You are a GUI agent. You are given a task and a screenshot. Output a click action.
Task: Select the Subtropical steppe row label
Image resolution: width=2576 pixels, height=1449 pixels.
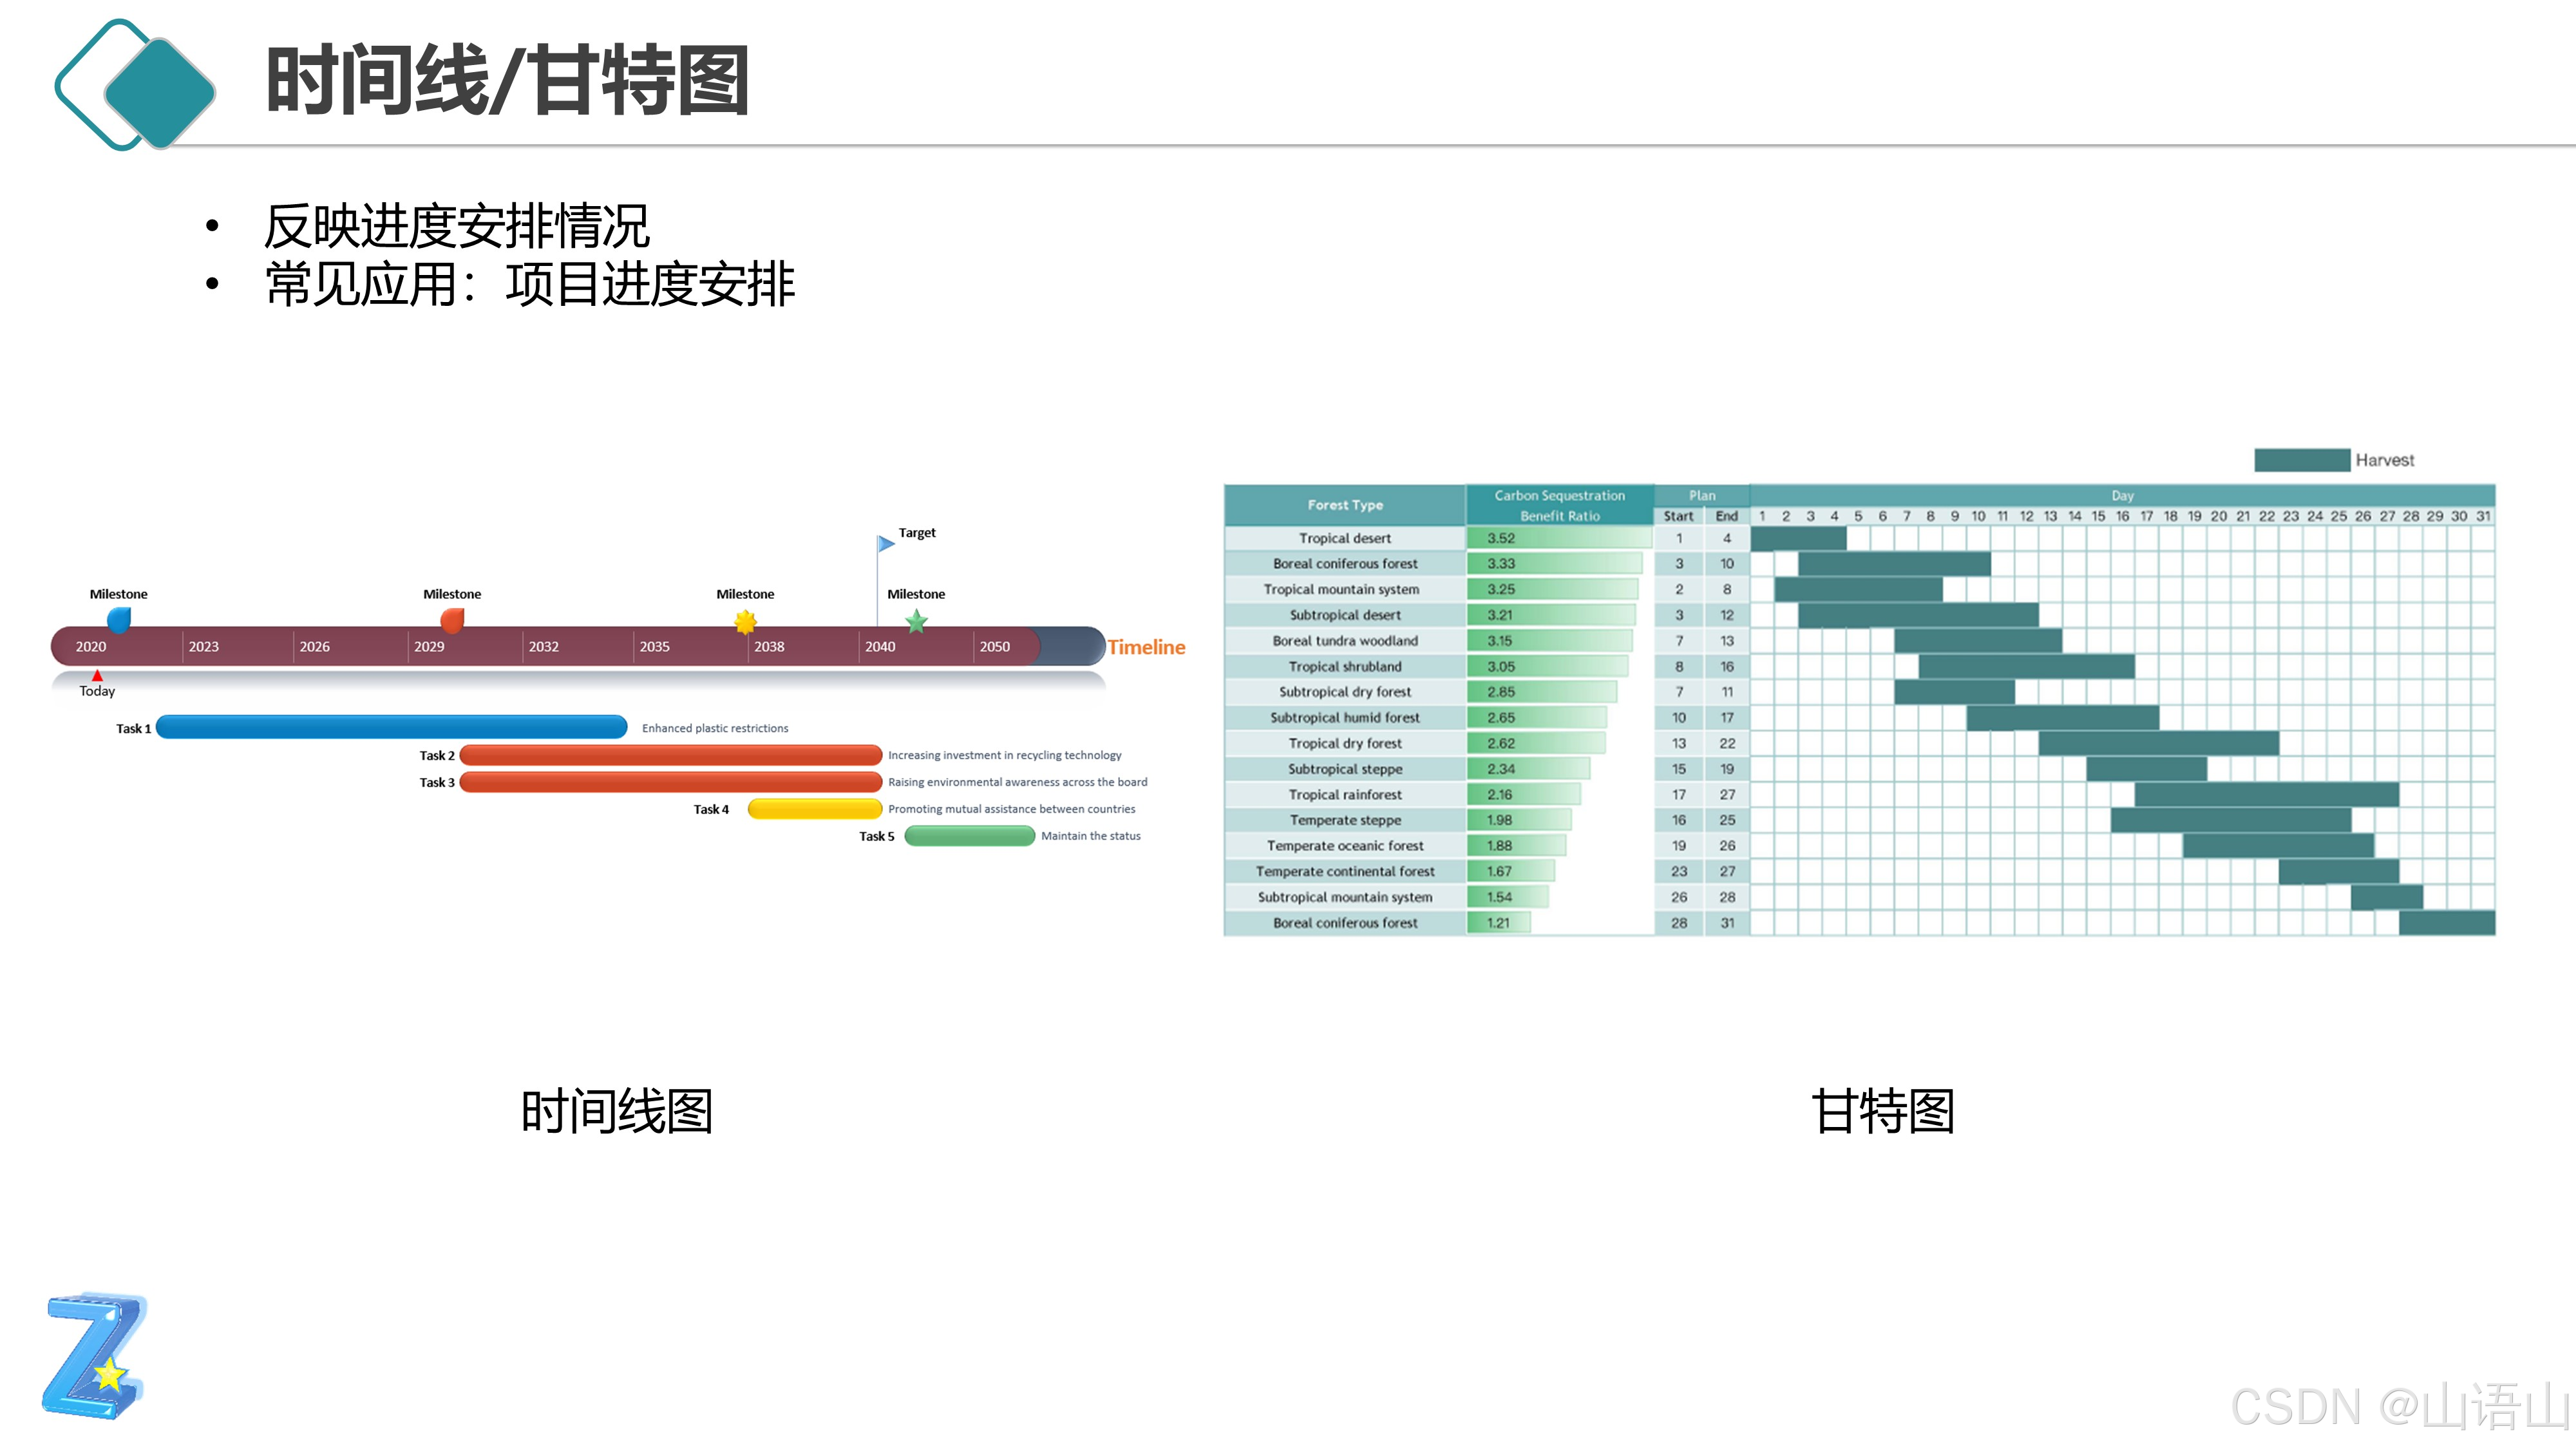[1345, 769]
